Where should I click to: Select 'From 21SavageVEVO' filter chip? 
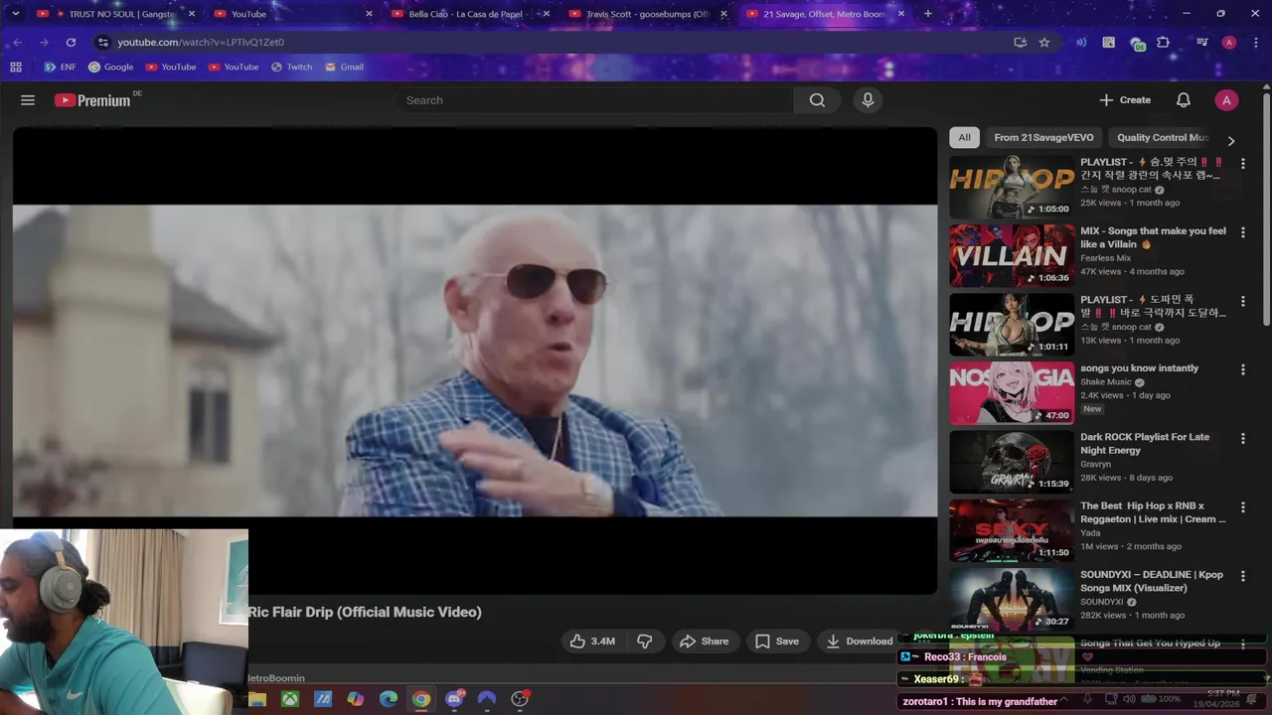pos(1043,138)
